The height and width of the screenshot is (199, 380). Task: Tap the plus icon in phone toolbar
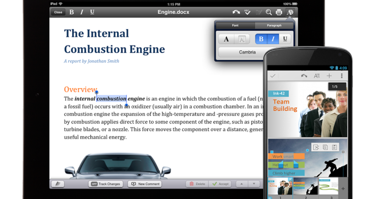point(329,76)
